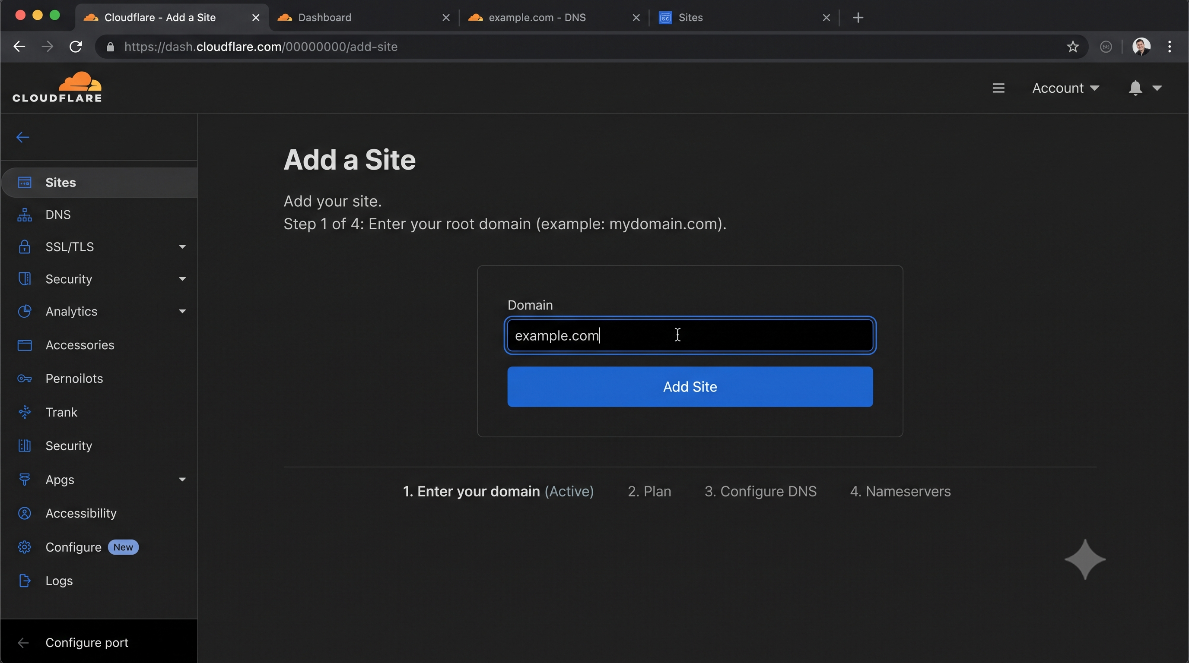Open a new browser tab
This screenshot has width=1189, height=663.
(x=858, y=18)
